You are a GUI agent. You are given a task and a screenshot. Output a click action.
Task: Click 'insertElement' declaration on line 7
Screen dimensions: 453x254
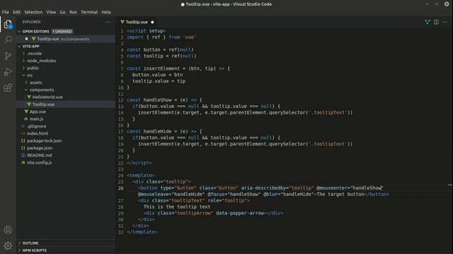(161, 68)
